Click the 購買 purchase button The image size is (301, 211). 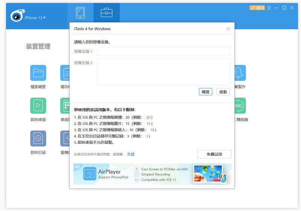(x=205, y=92)
